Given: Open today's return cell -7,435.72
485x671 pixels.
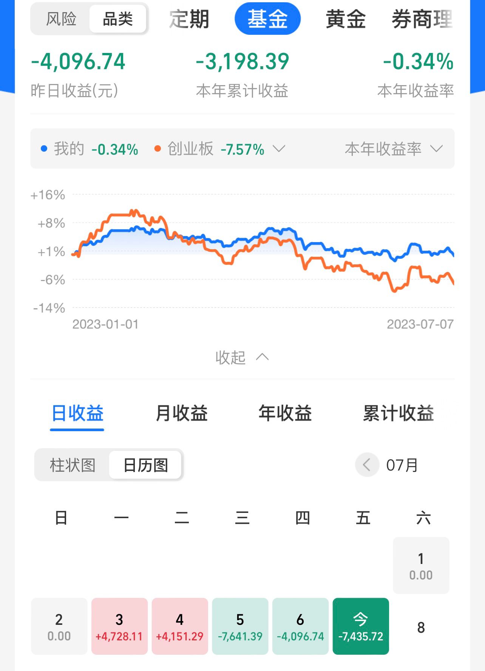Looking at the screenshot, I should [361, 626].
